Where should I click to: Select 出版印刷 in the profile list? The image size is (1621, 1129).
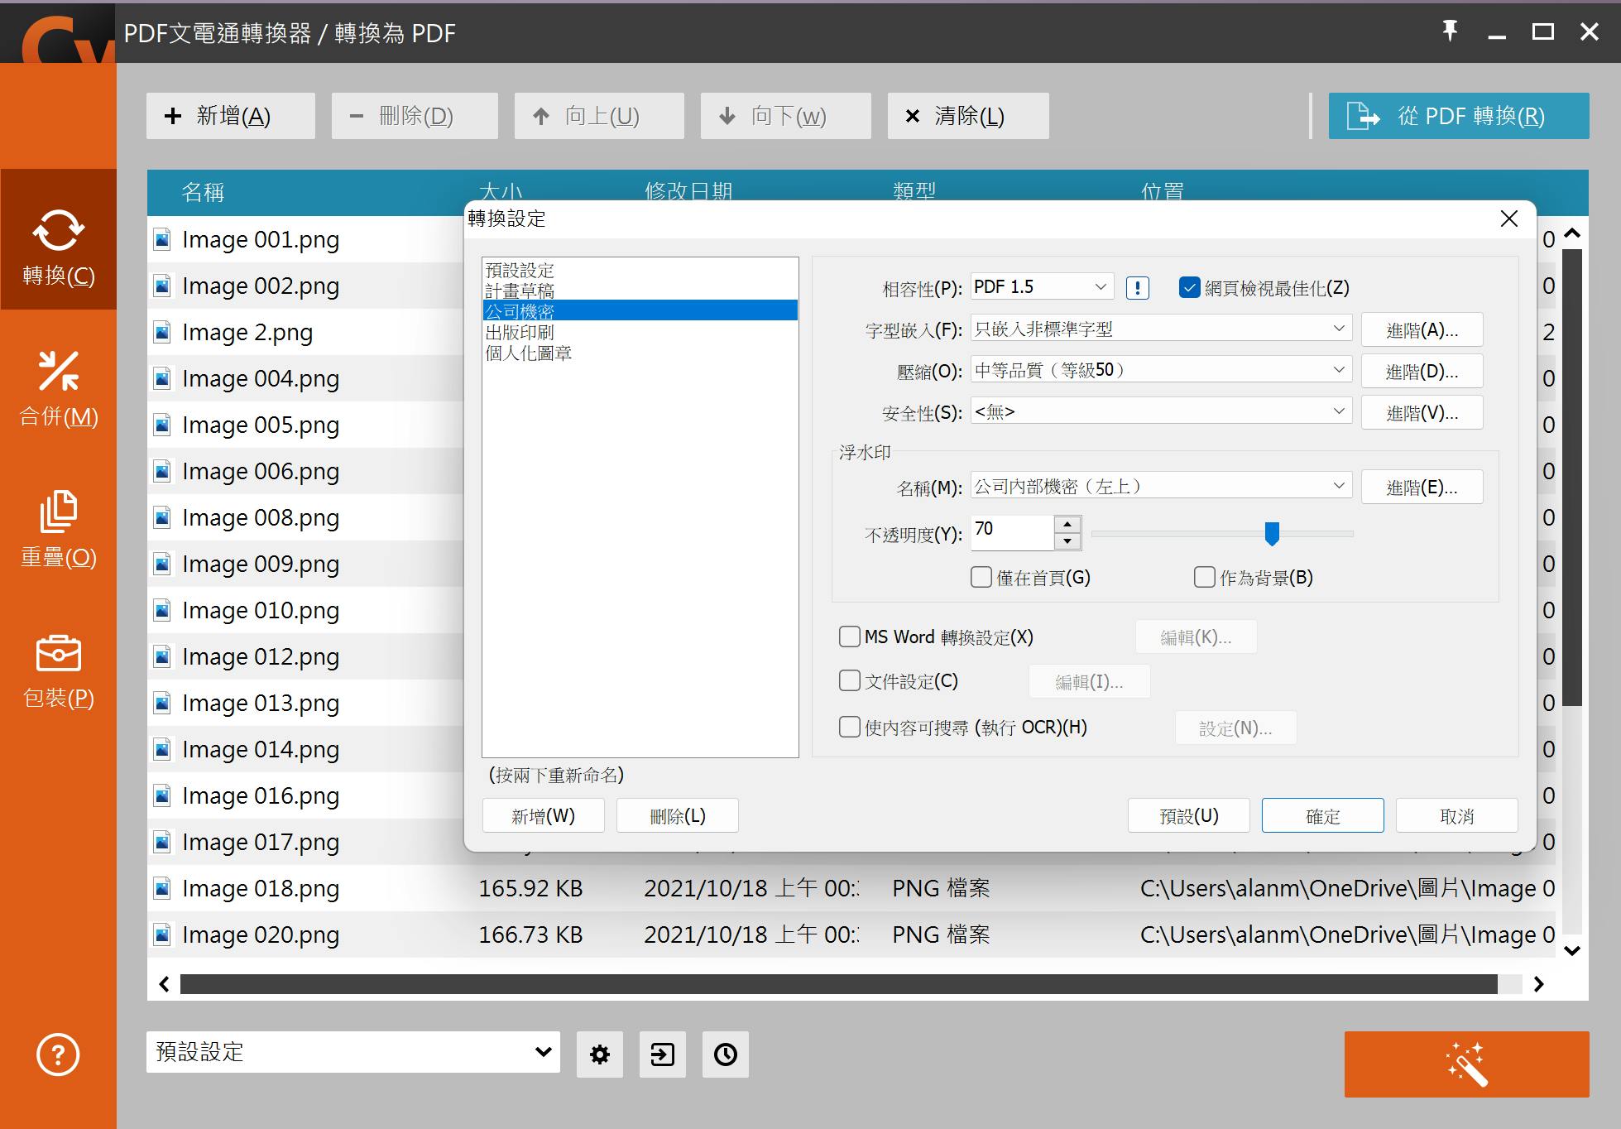click(x=520, y=333)
